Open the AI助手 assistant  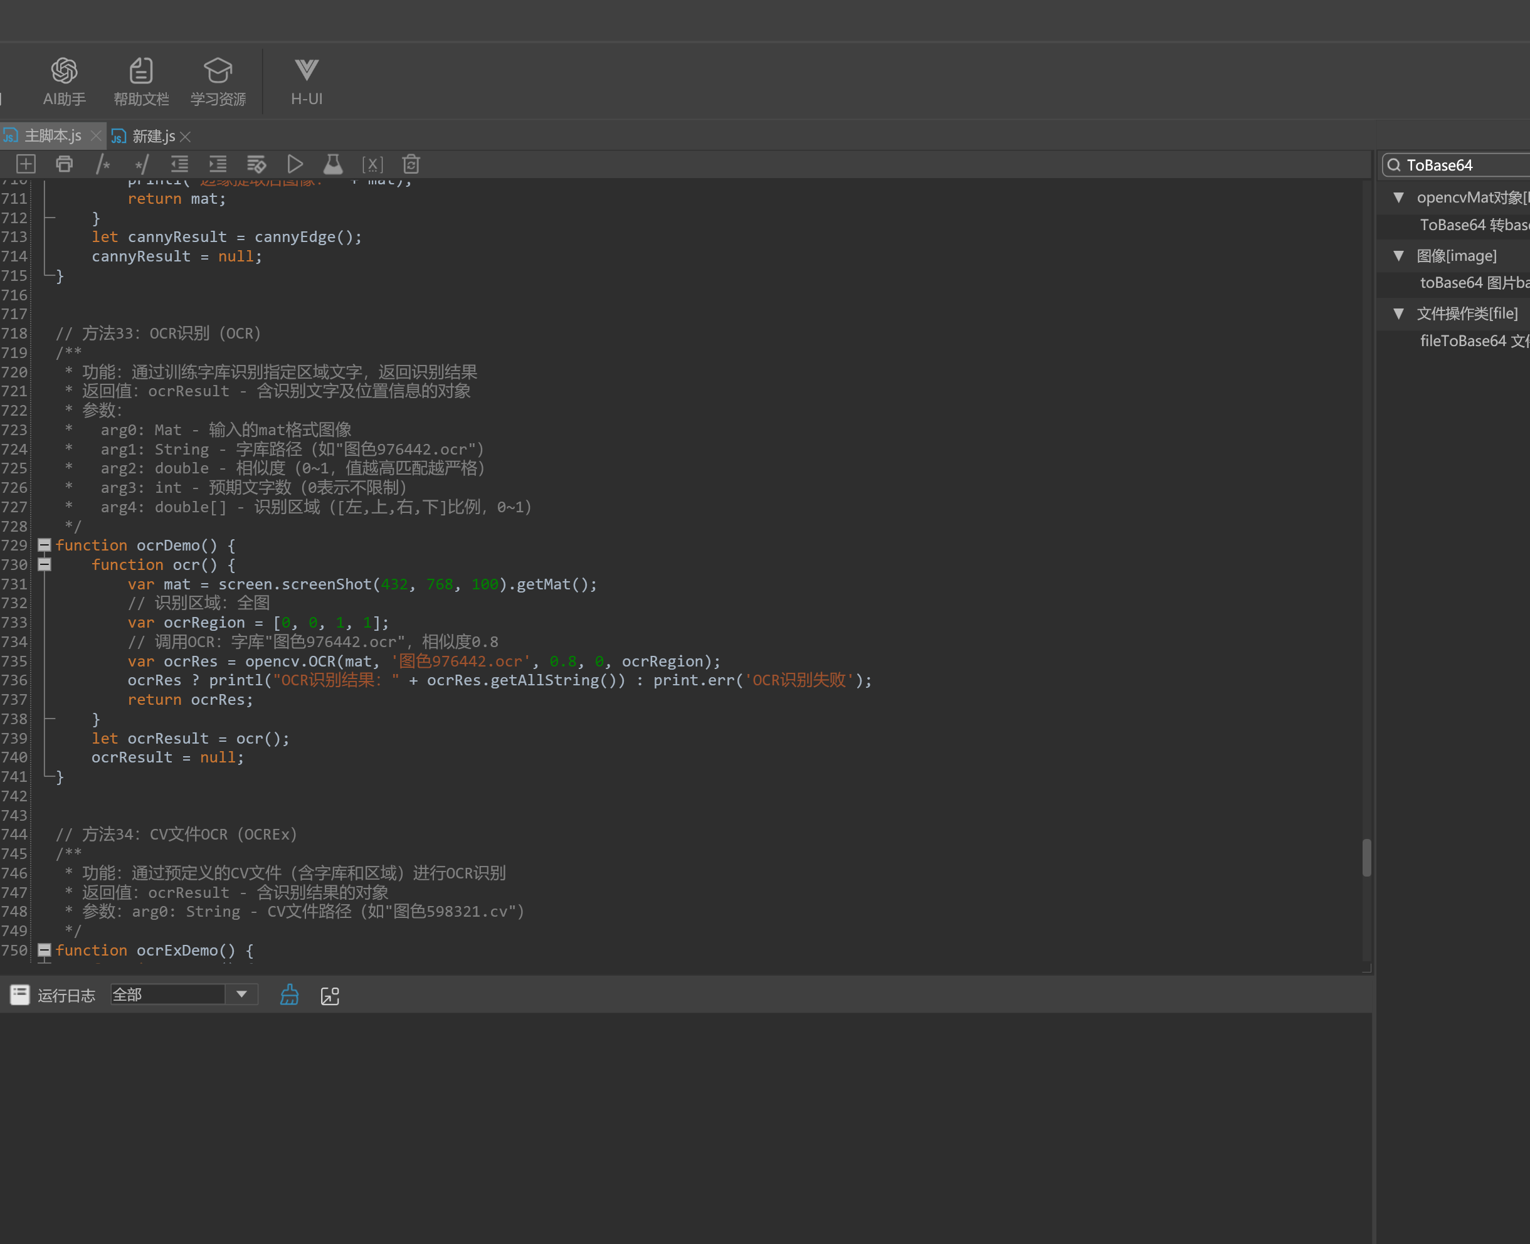[64, 81]
